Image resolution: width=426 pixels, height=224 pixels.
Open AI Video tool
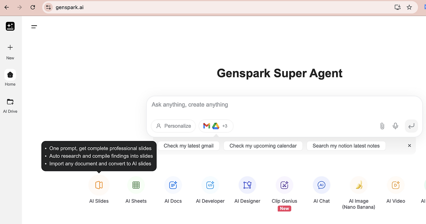pyautogui.click(x=396, y=185)
